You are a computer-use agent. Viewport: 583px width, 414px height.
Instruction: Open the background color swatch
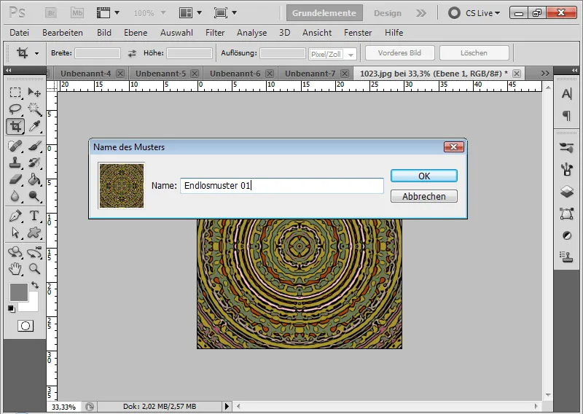pos(32,305)
